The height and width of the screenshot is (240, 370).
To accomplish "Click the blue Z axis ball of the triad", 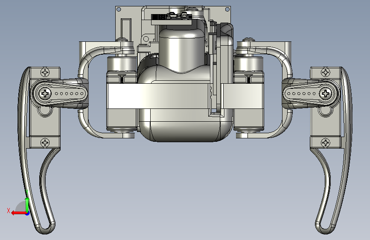I will [x=27, y=213].
